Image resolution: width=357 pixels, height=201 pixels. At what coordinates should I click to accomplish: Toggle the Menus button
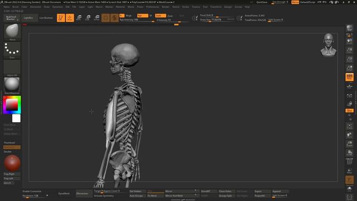tap(295, 2)
